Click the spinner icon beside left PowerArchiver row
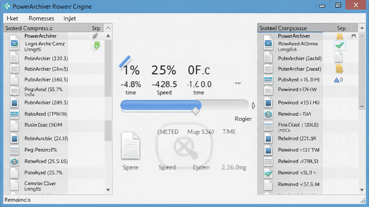 (95, 36)
